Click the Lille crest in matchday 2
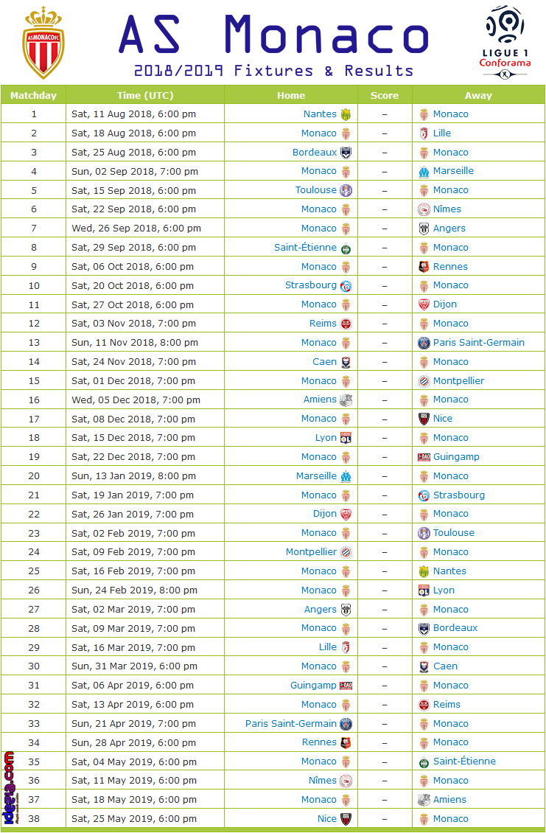 click(x=424, y=133)
